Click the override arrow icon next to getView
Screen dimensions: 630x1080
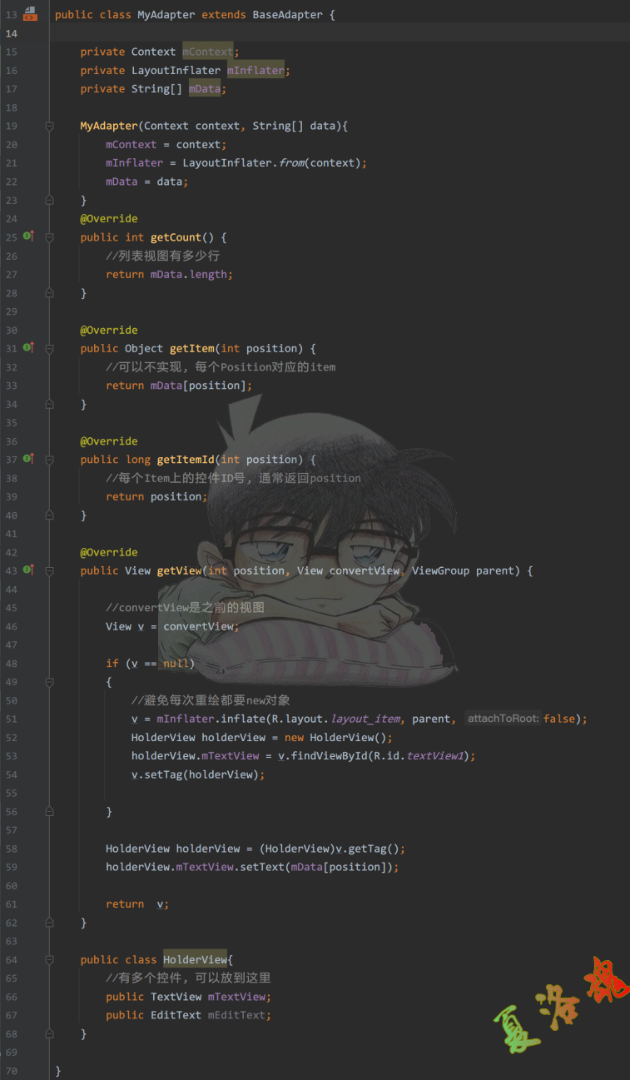coord(28,570)
